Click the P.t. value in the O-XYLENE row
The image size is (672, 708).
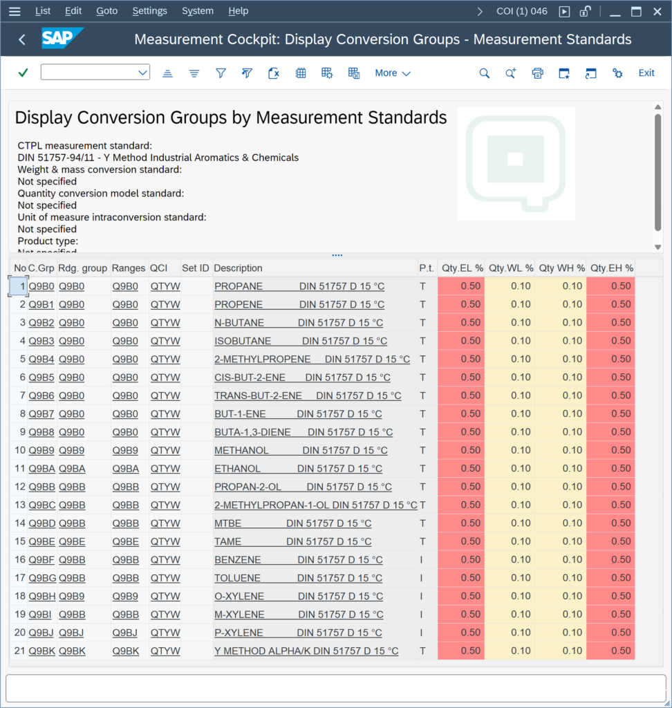click(x=422, y=597)
